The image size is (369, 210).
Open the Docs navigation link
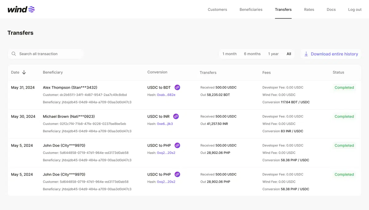coord(331,10)
